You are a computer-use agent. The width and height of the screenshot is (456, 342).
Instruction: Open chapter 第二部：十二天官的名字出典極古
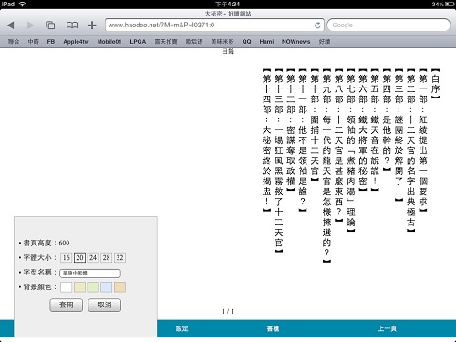coord(411,150)
